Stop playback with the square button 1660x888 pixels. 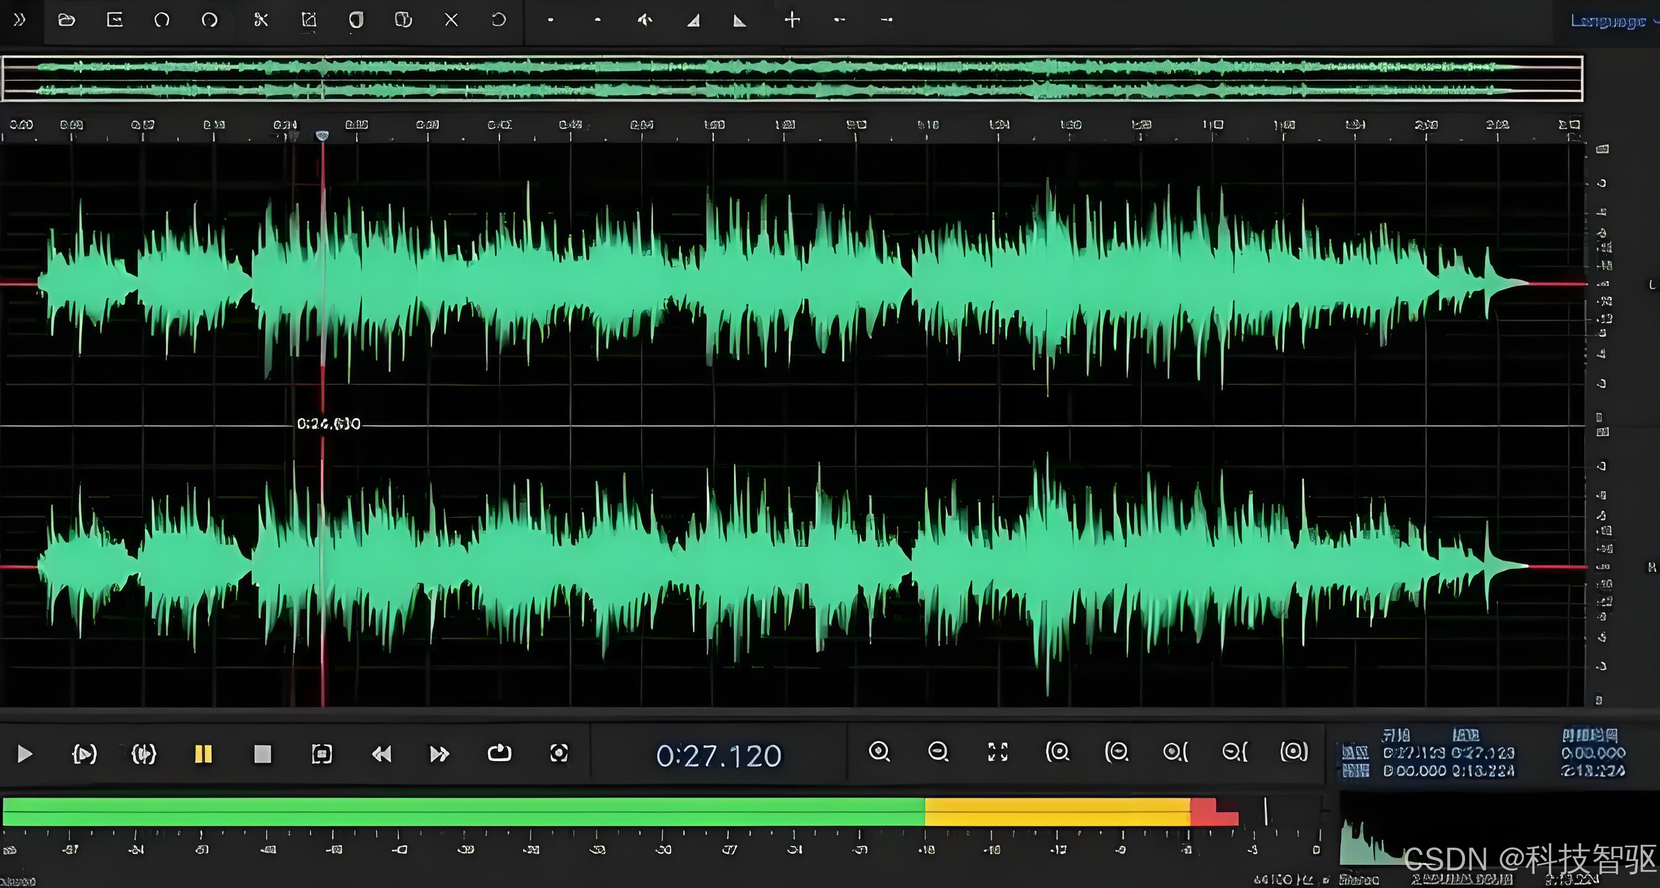[x=262, y=753]
